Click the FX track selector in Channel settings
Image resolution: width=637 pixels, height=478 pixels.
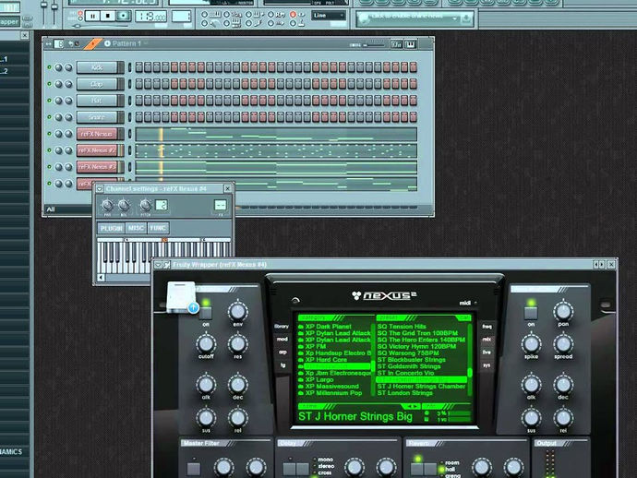(220, 205)
